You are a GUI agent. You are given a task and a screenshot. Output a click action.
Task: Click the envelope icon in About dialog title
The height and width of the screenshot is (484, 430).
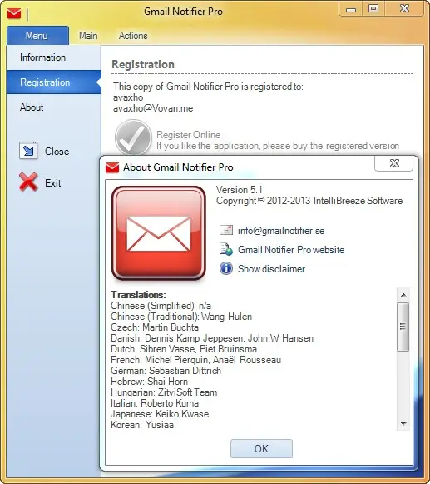click(112, 167)
